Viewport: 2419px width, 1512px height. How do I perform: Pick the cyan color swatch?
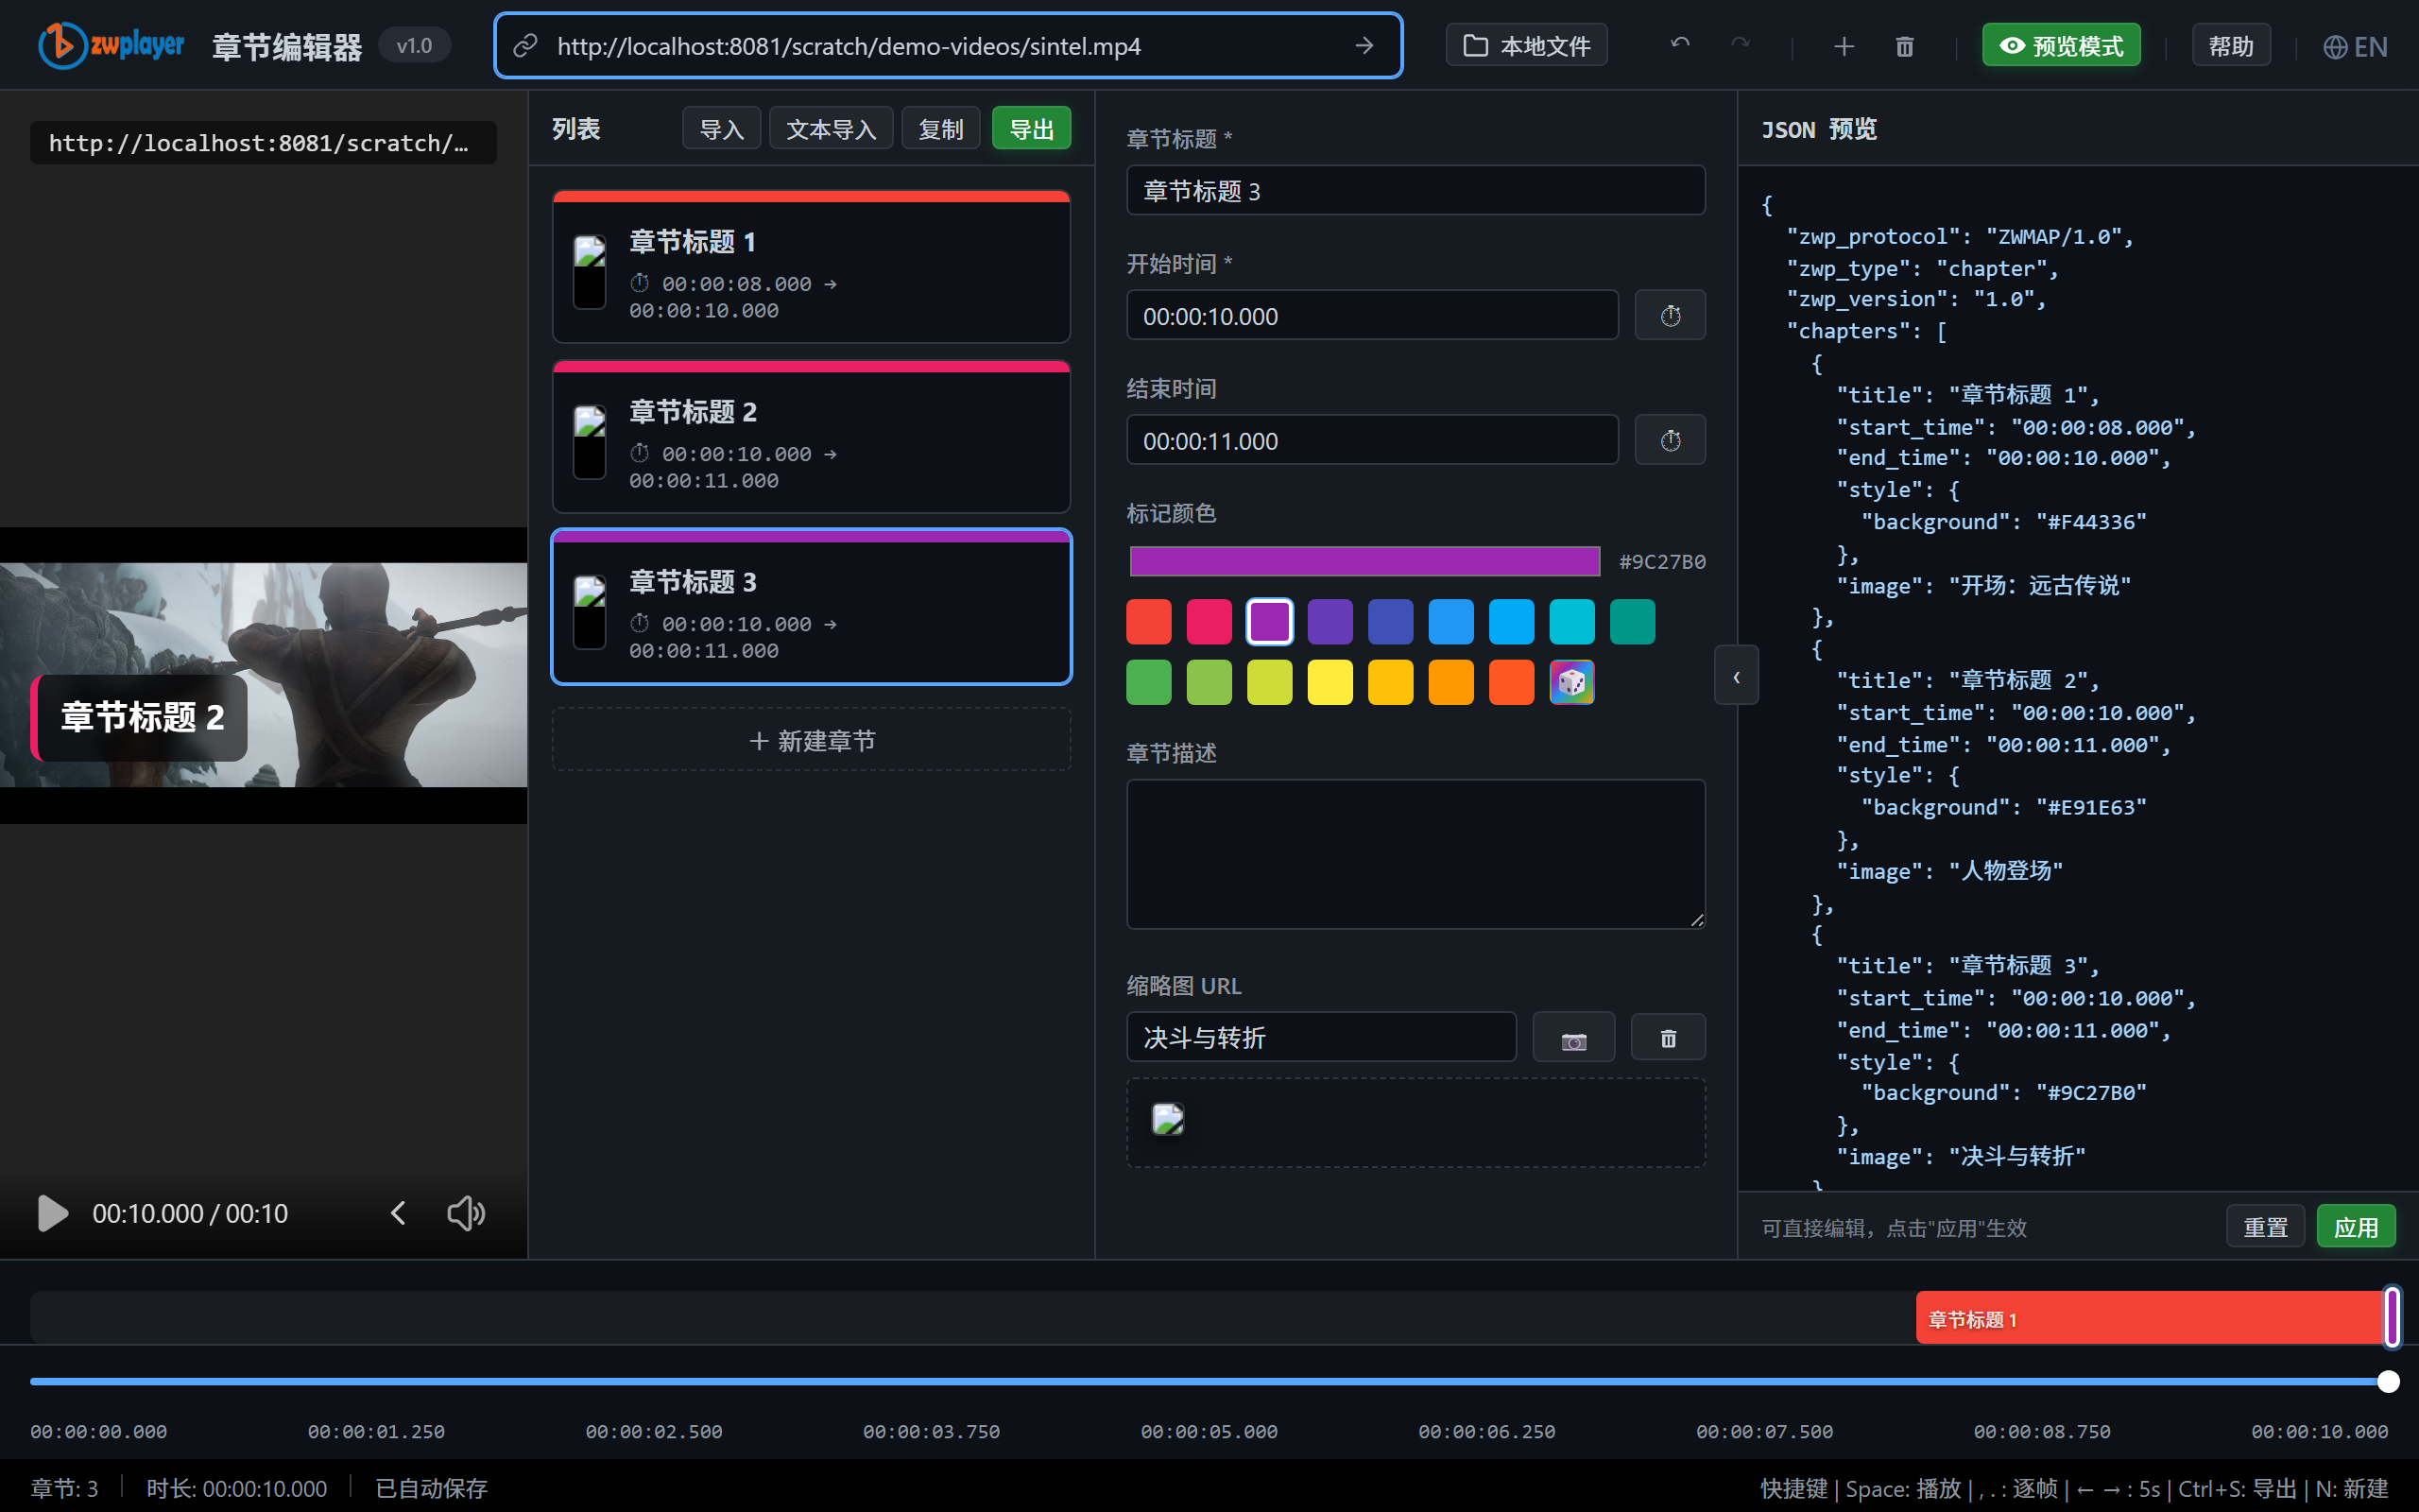click(1572, 622)
